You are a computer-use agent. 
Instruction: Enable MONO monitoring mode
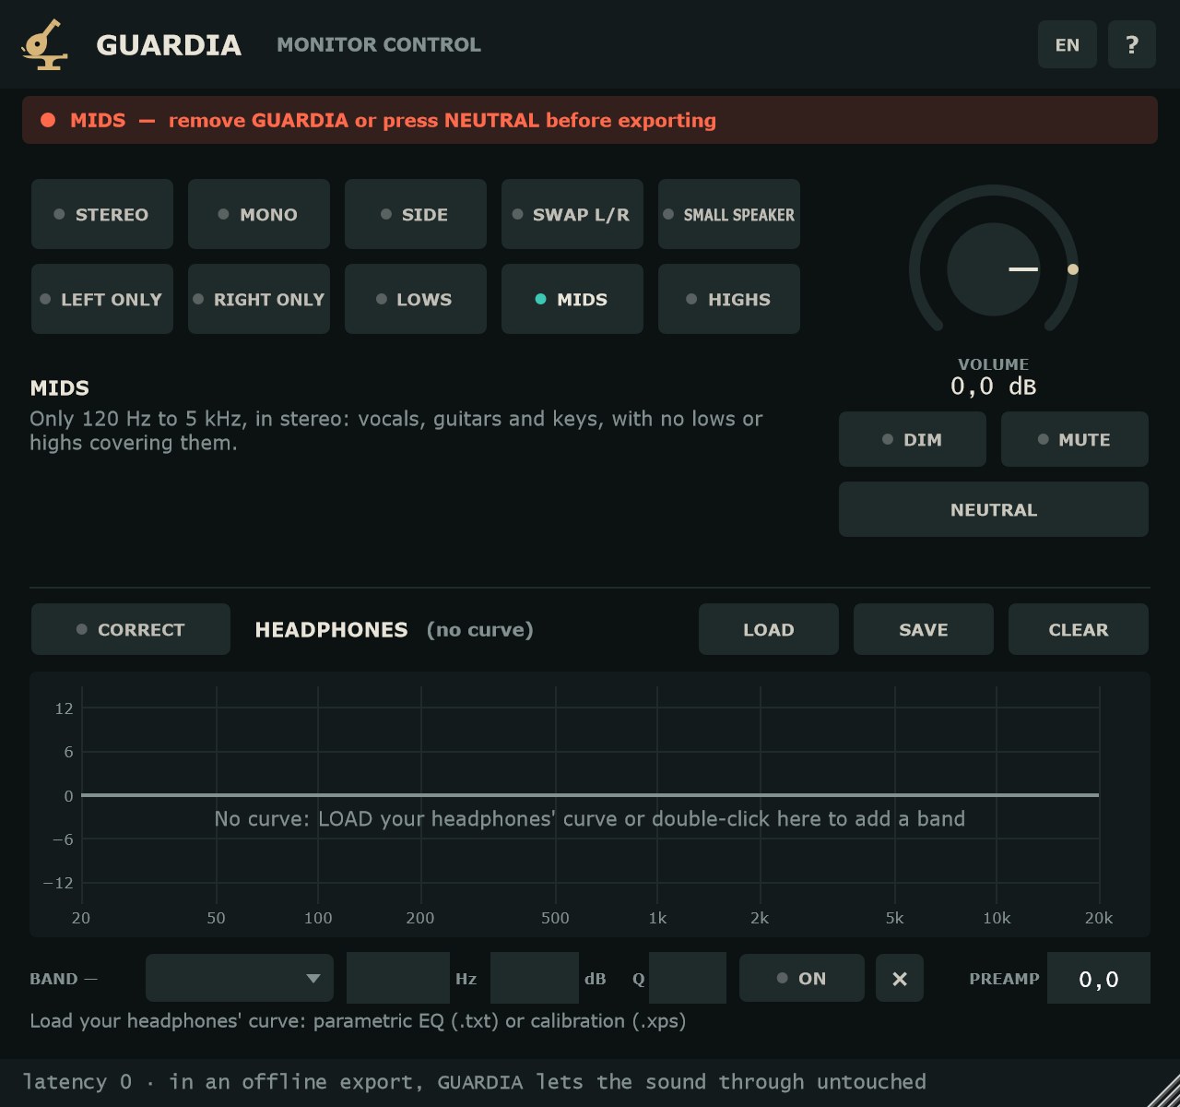259,214
